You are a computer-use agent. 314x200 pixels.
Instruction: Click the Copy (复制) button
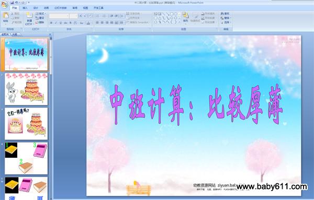15,18
